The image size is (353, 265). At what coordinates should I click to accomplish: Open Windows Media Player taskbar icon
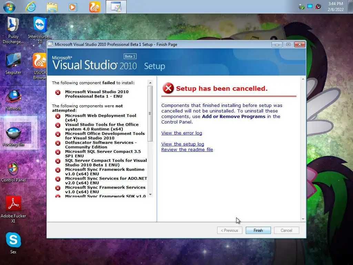[73, 7]
